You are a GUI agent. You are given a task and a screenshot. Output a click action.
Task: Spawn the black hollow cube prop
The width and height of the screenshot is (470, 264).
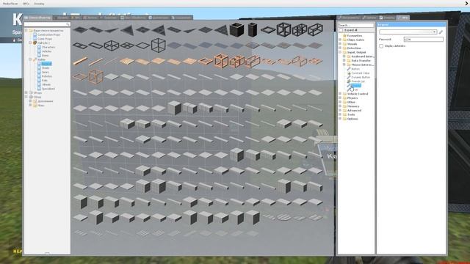[x=236, y=30]
